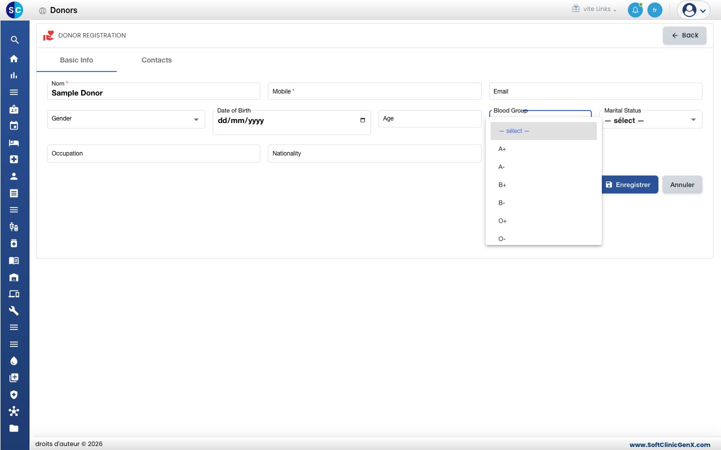Open the wrench maintenance icon in sidebar
This screenshot has width=721, height=450.
point(14,310)
